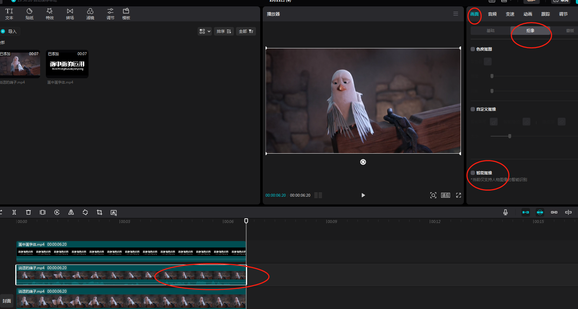
Task: Click the 00:03 mark on timeline ruler
Action: point(125,222)
